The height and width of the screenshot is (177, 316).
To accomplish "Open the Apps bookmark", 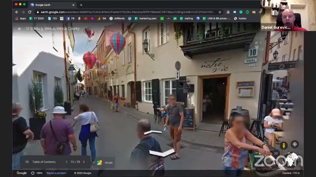I will click(x=21, y=19).
